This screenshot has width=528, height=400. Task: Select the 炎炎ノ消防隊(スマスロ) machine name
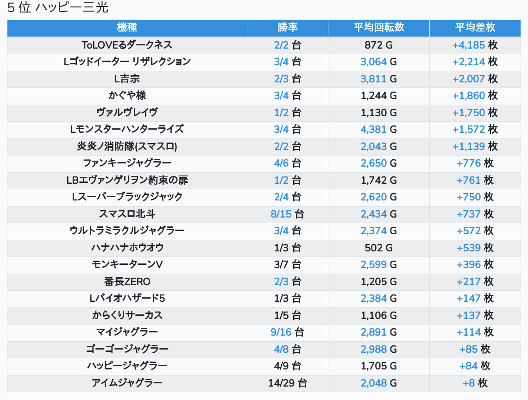click(x=127, y=146)
